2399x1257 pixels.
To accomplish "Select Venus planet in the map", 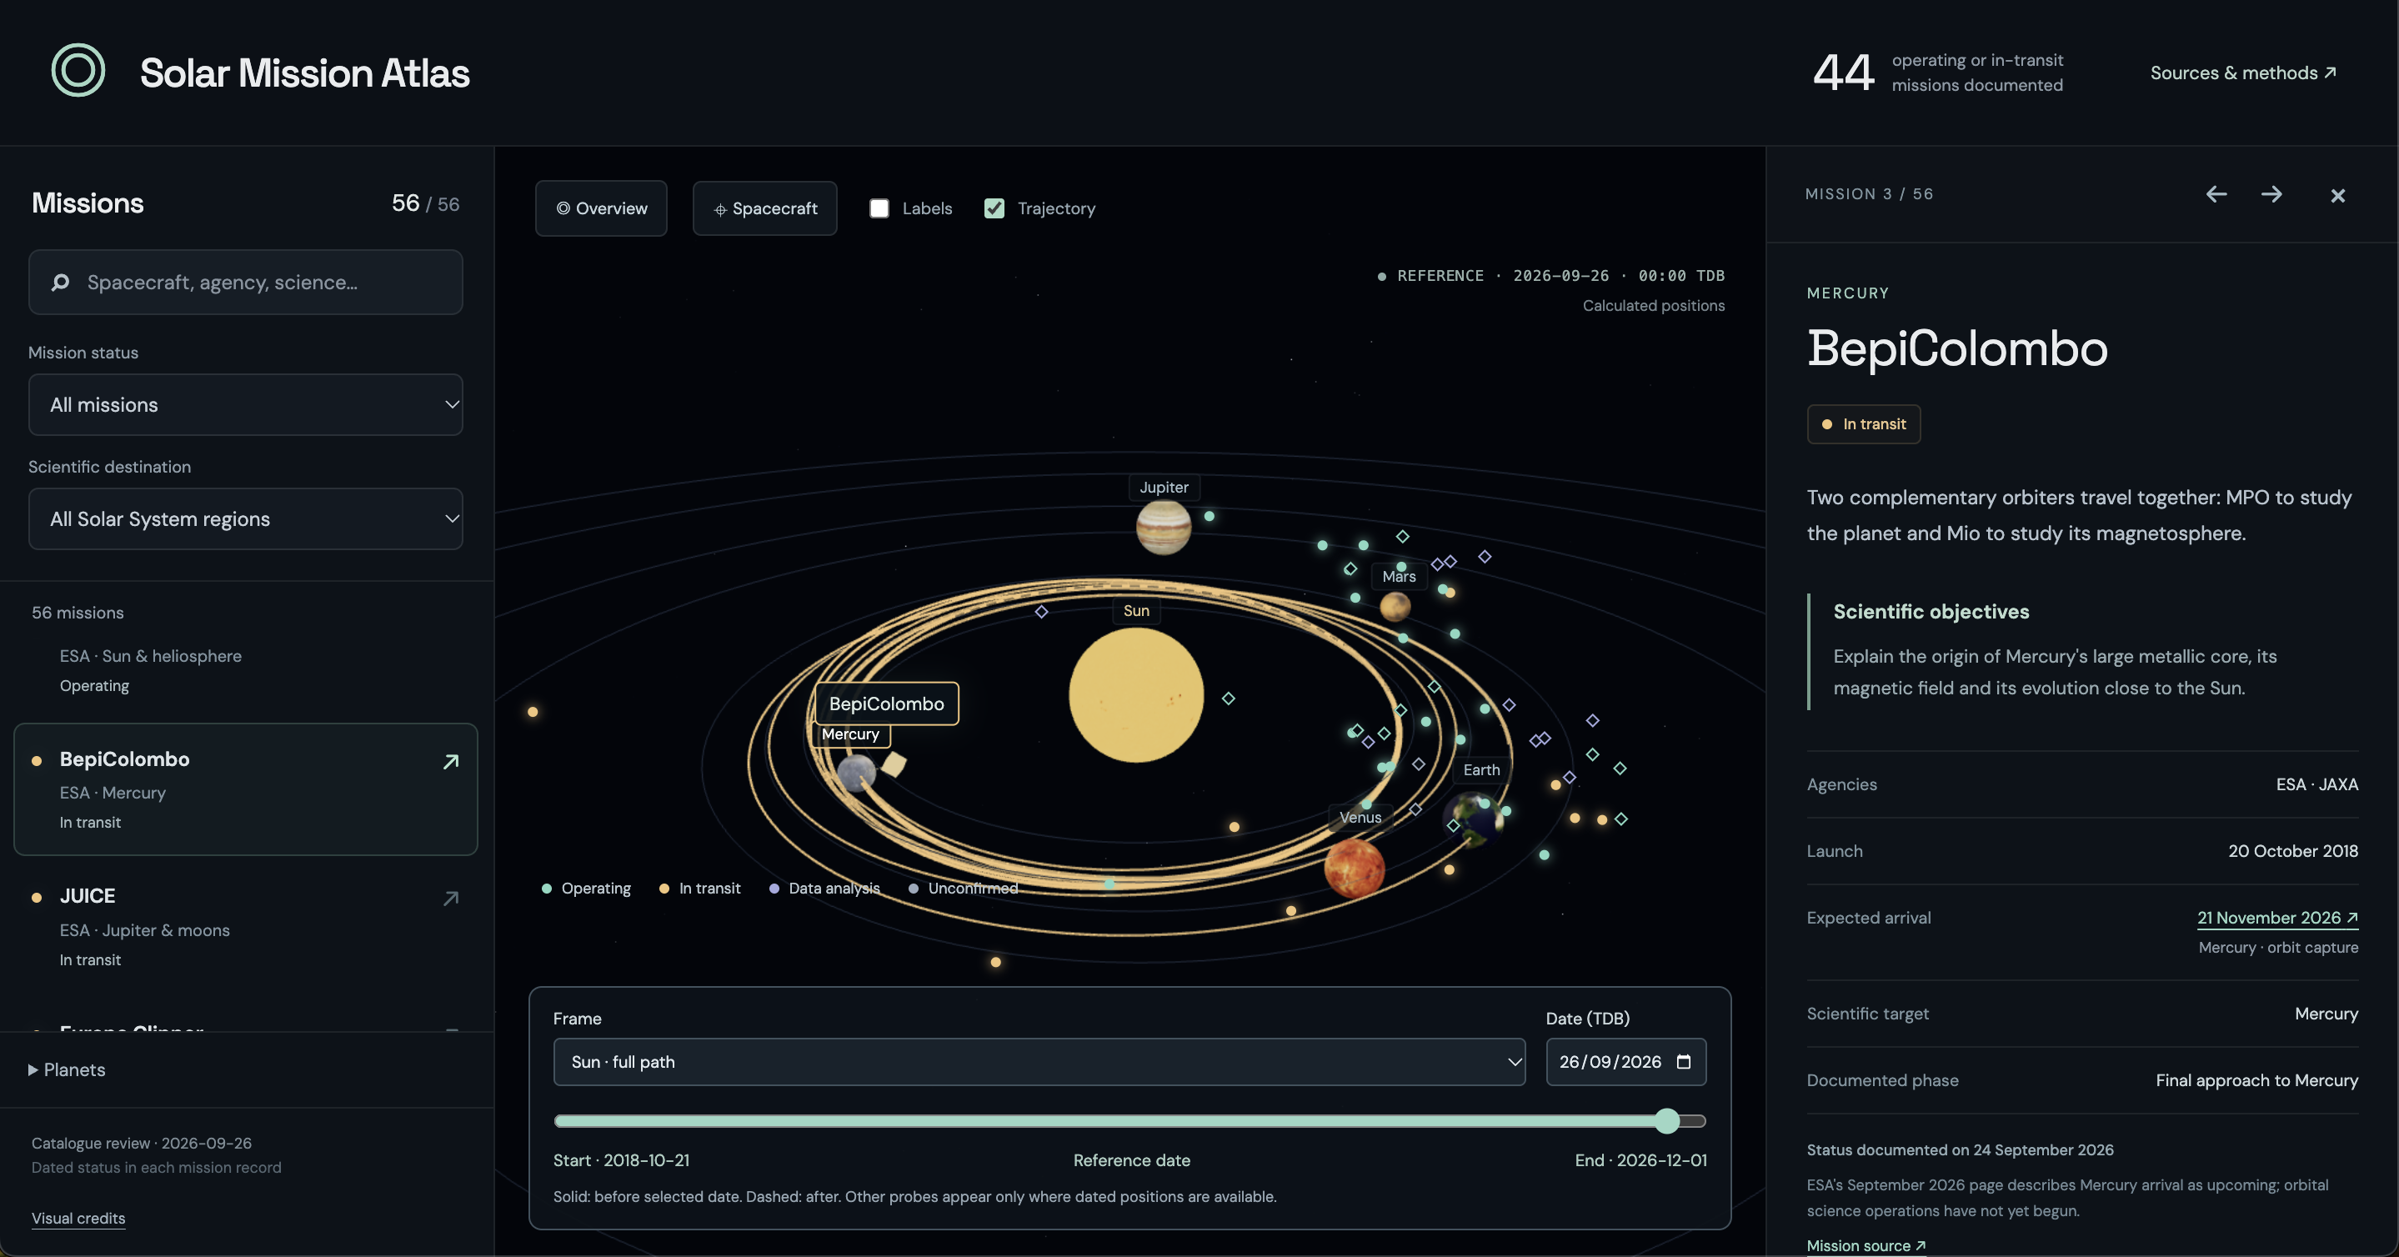I will tap(1354, 868).
